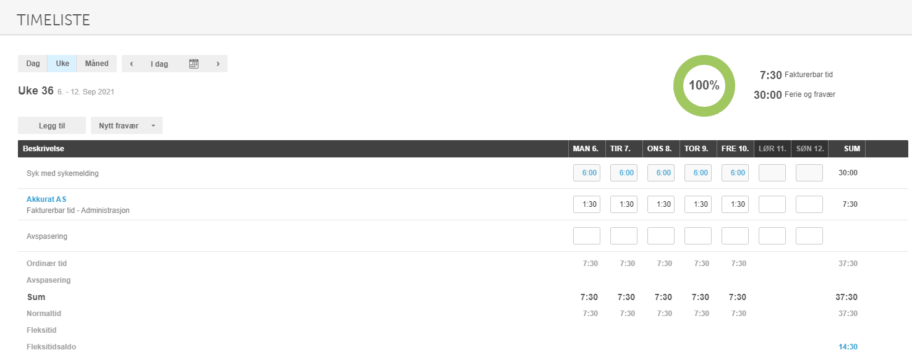This screenshot has width=912, height=363.
Task: Edit Tuesday Akkurat AS hours field
Action: (x=624, y=204)
